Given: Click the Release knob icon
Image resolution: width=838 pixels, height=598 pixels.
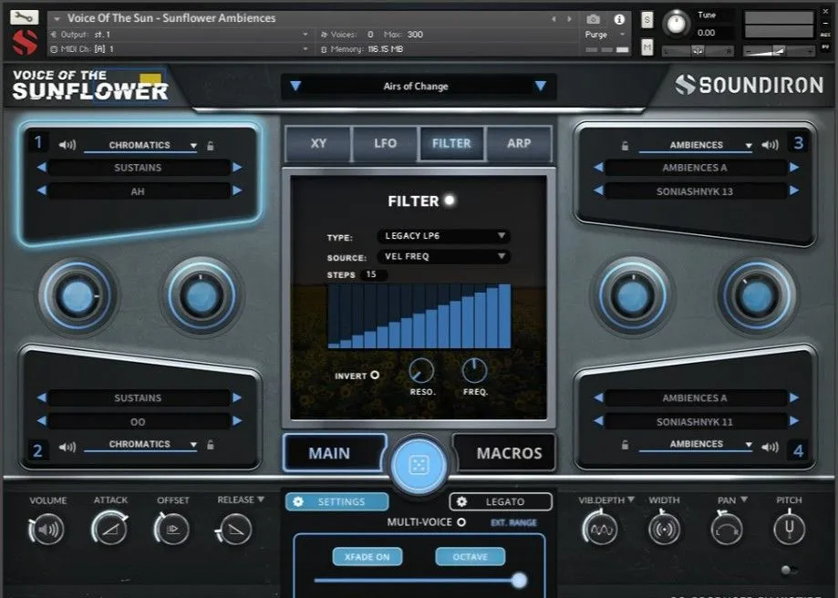Looking at the screenshot, I should pyautogui.click(x=234, y=529).
